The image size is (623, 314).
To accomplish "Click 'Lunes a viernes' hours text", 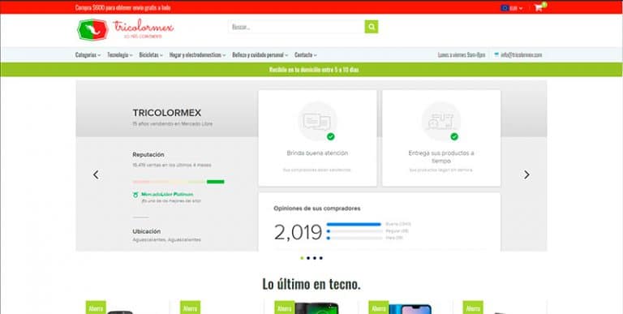I will pos(462,55).
